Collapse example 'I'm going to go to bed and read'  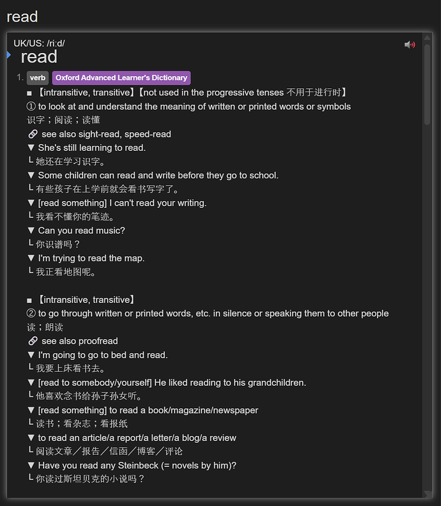[31, 355]
